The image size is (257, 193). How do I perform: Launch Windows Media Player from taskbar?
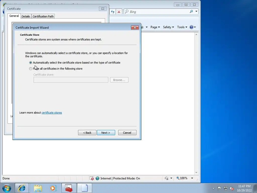pyautogui.click(x=53, y=188)
